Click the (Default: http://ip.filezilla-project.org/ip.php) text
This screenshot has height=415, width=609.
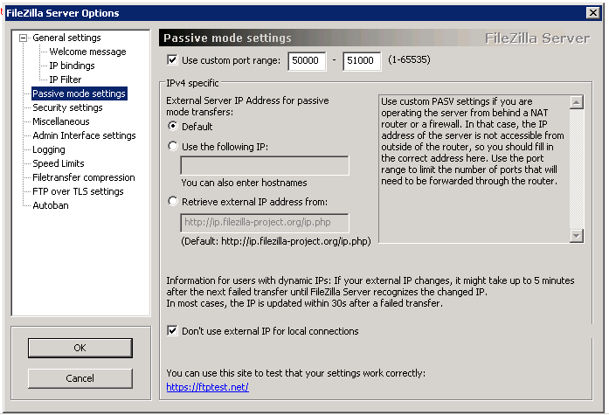coord(276,241)
